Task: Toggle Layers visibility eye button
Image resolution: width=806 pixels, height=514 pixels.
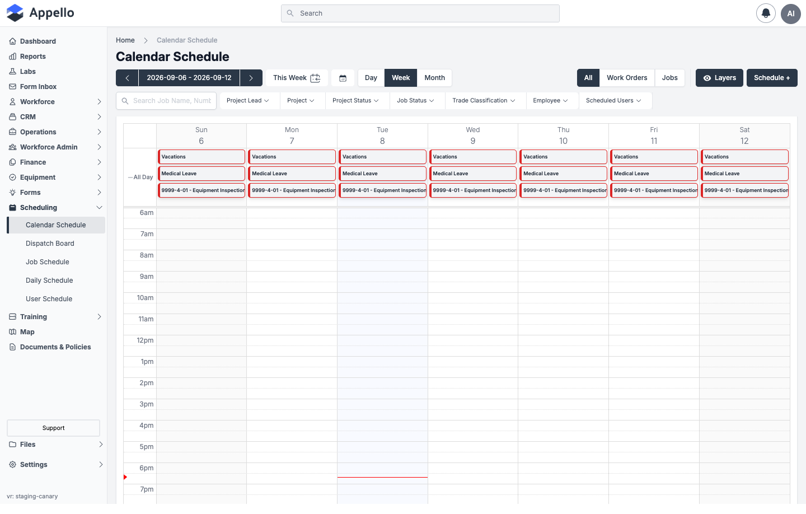Action: [719, 78]
